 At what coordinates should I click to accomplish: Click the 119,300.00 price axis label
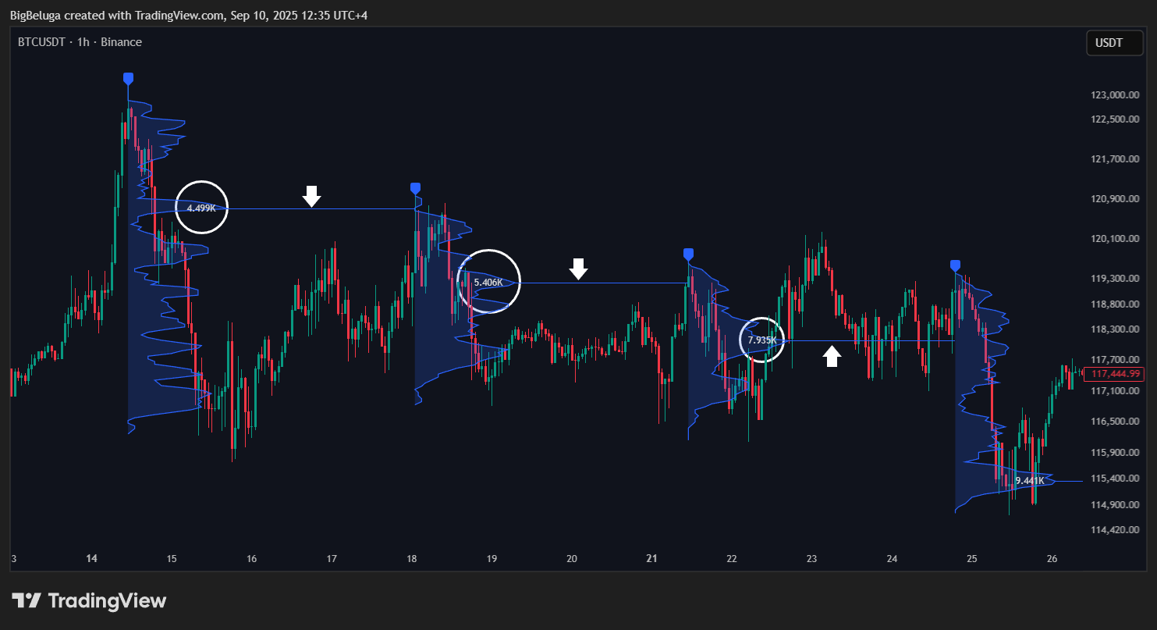click(1116, 279)
